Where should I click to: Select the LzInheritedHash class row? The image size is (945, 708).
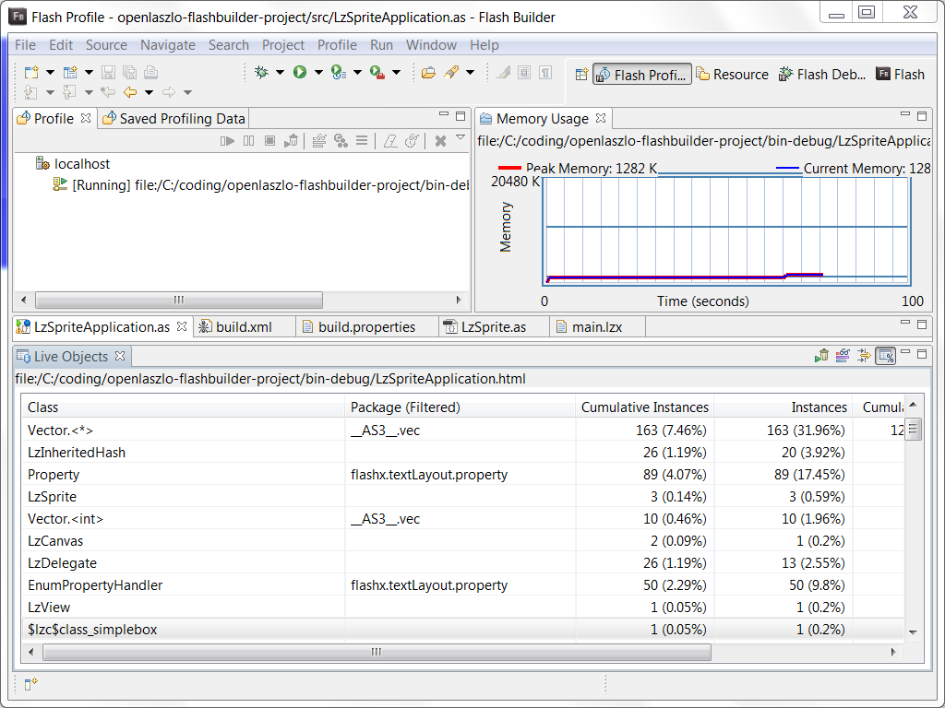(462, 453)
